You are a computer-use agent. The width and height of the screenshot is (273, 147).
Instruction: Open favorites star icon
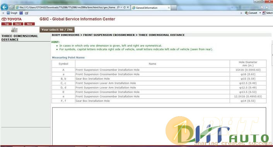(x=267, y=7)
